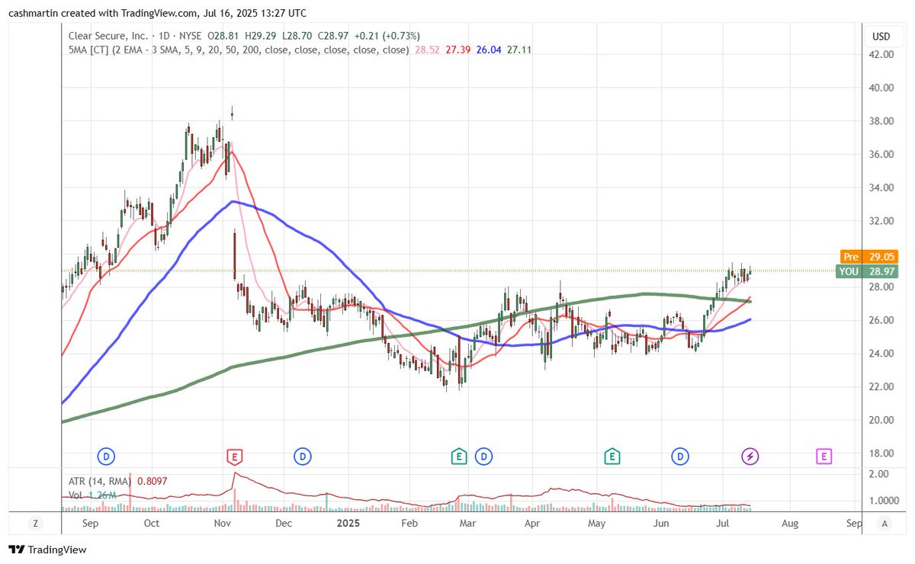915x564 pixels.
Task: Click the Z timezone button
Action: [x=35, y=524]
